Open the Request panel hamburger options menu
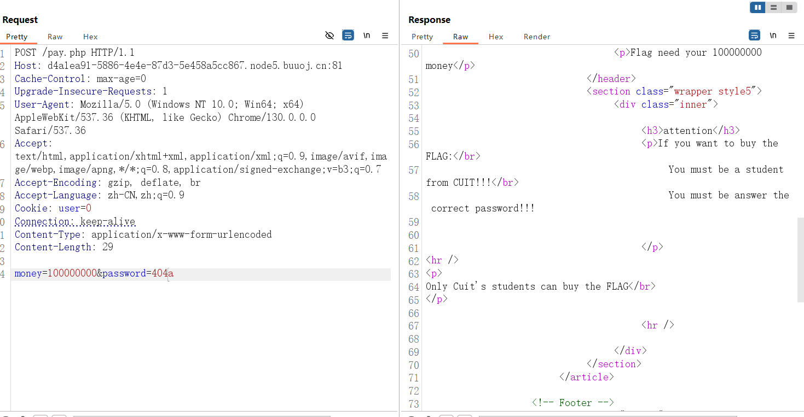Screen dimensions: 804x417 385,36
